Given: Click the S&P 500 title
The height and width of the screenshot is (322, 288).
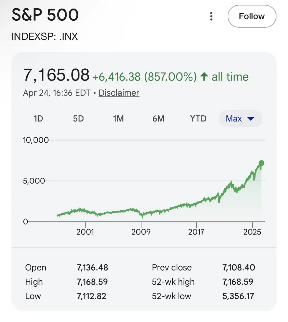Looking at the screenshot, I should [x=45, y=15].
